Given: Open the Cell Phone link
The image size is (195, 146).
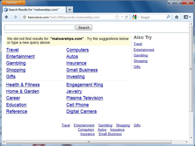Looking at the screenshot, I should point(78,105).
